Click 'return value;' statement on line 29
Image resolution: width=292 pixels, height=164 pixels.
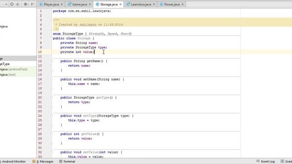[x=80, y=138]
